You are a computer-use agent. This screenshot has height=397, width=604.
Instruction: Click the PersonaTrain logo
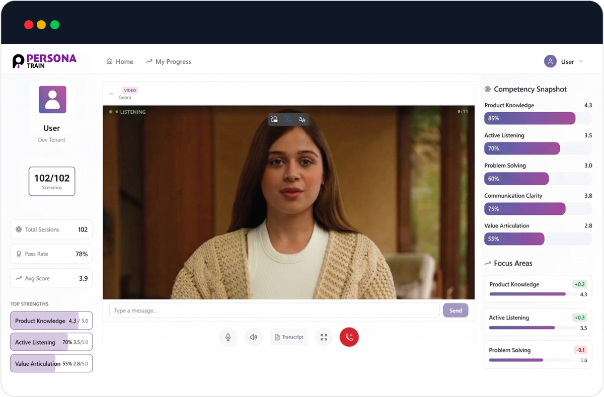tap(44, 61)
